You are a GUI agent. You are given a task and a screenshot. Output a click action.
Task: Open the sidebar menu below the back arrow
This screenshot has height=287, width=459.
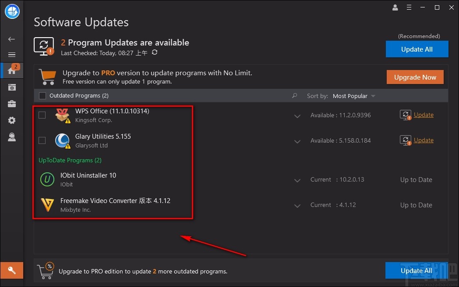11,54
